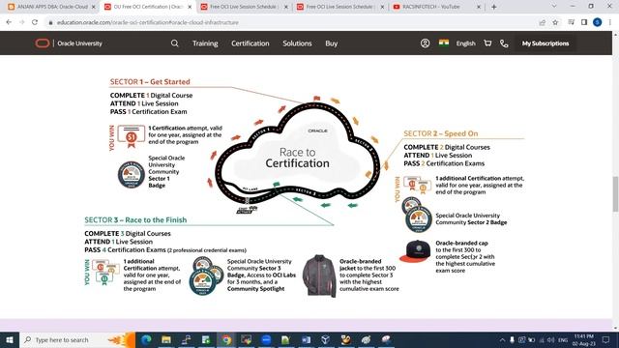The image size is (619, 348).
Task: Open a new browser tab
Action: point(494,7)
